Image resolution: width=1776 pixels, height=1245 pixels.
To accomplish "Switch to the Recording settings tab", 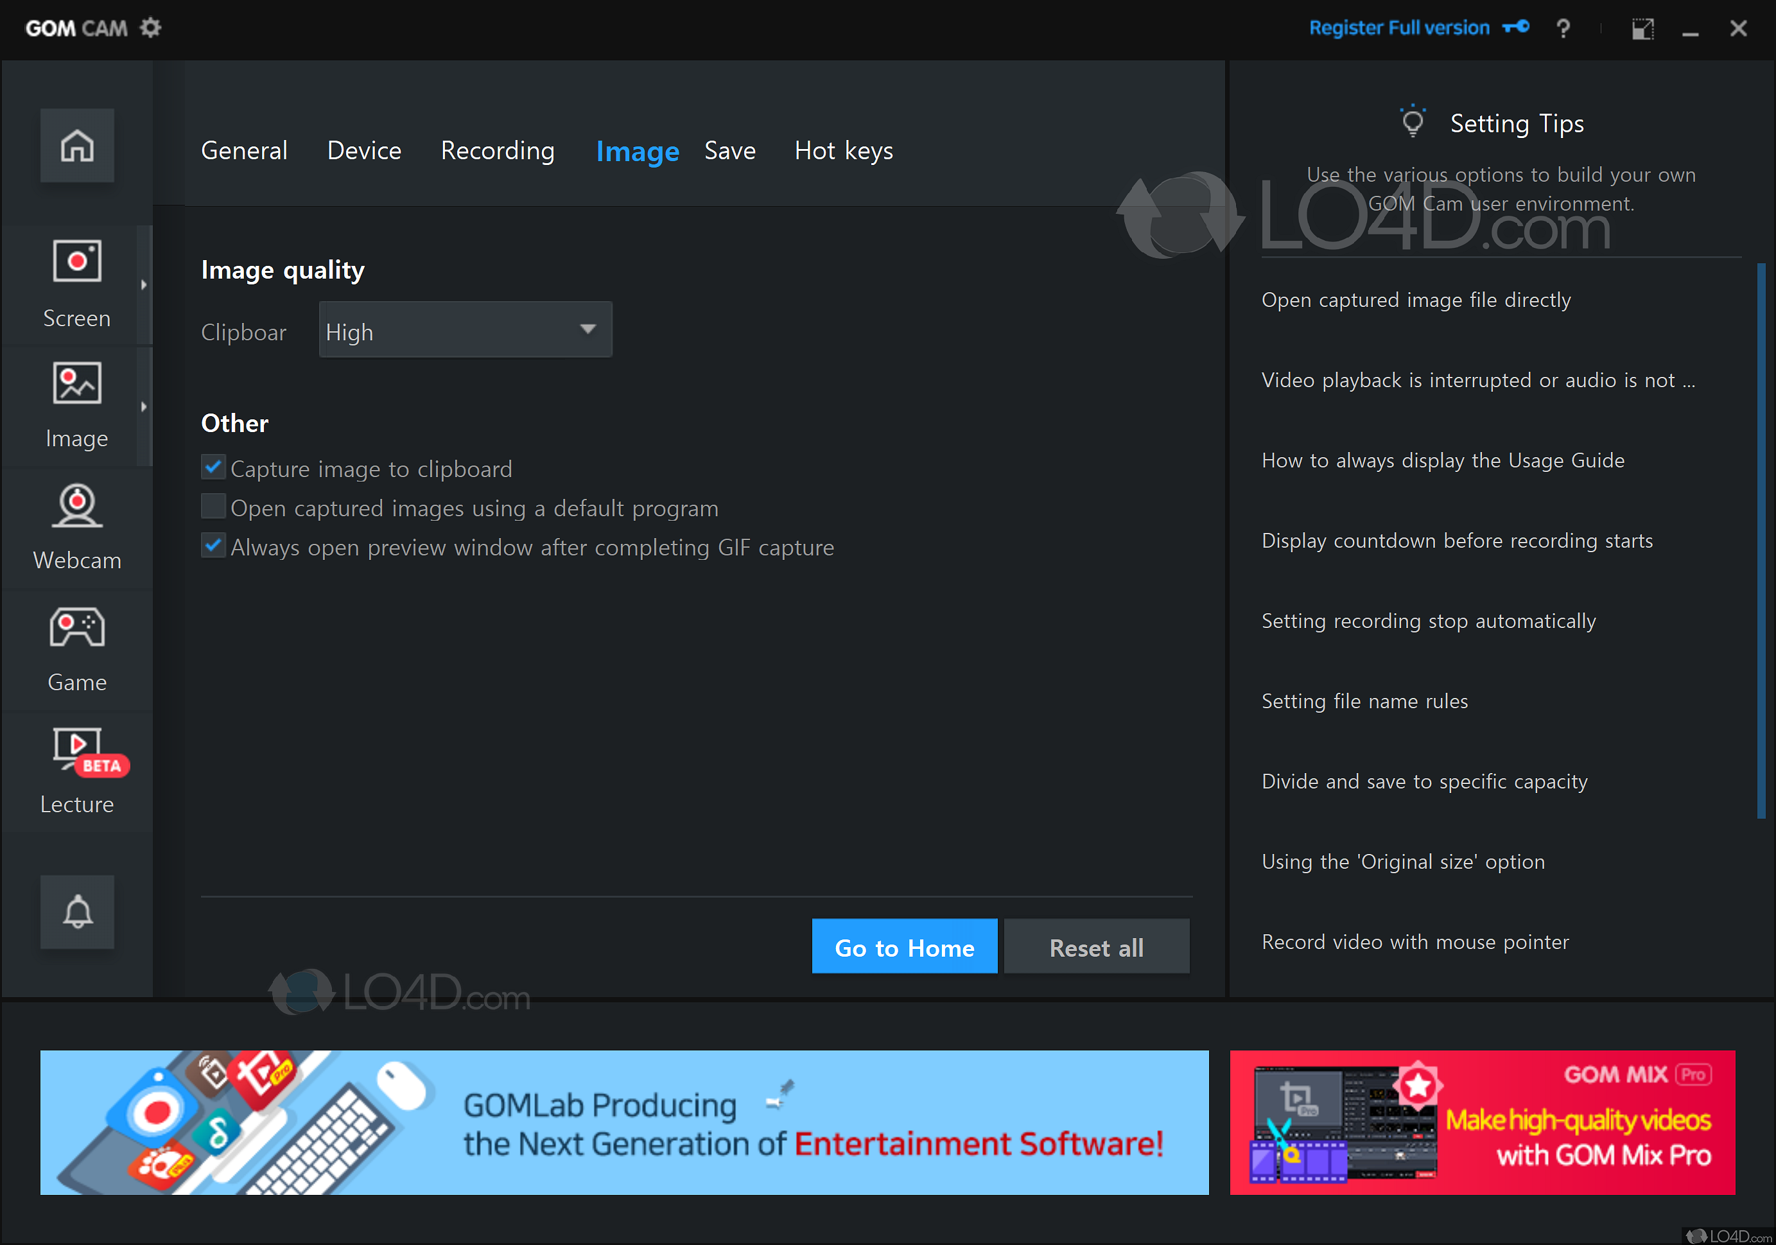I will coord(498,151).
